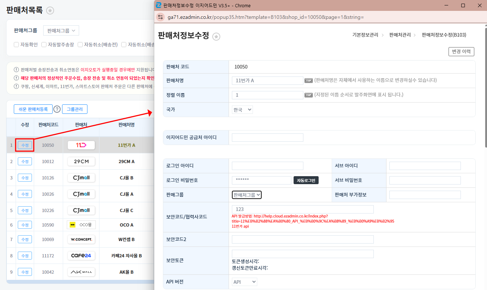Go to 기본정보관리 in the breadcrumb
Image resolution: width=487 pixels, height=290 pixels.
point(365,35)
